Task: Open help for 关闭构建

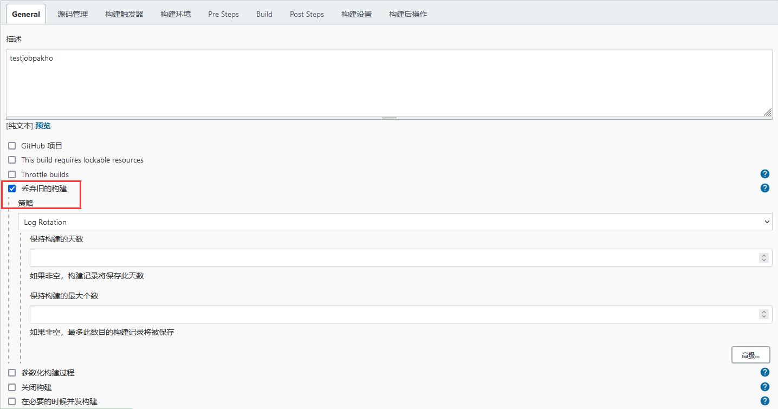Action: pyautogui.click(x=764, y=387)
